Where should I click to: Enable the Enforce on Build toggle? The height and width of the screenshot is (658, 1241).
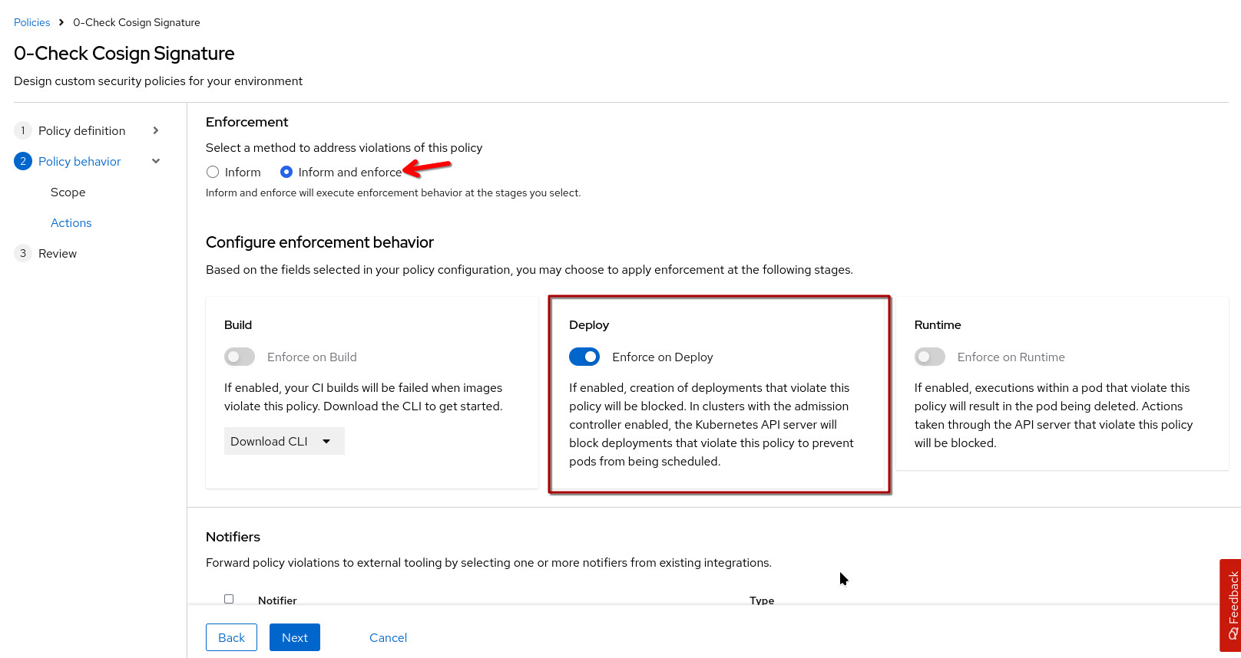tap(240, 357)
